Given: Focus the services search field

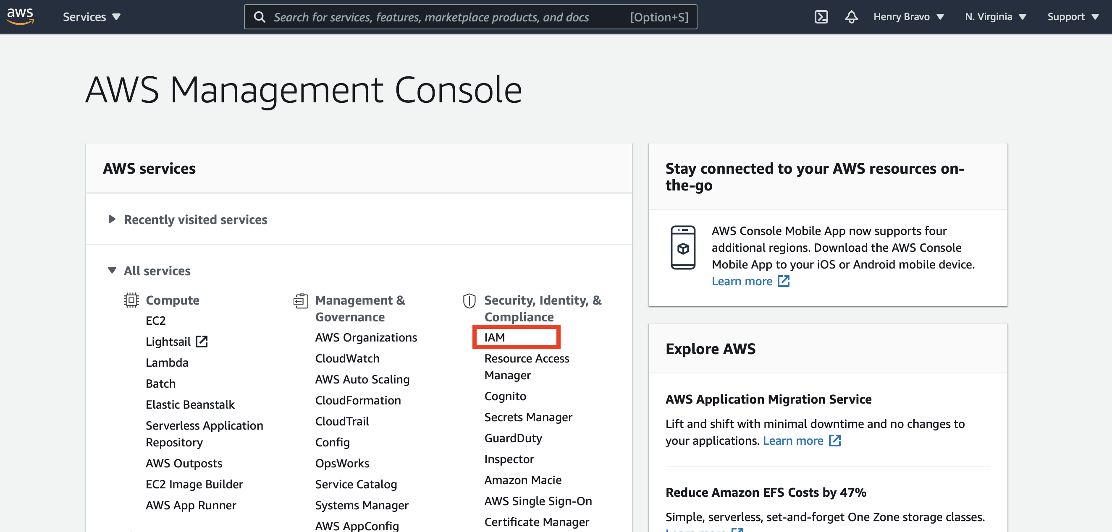Looking at the screenshot, I should [x=470, y=17].
